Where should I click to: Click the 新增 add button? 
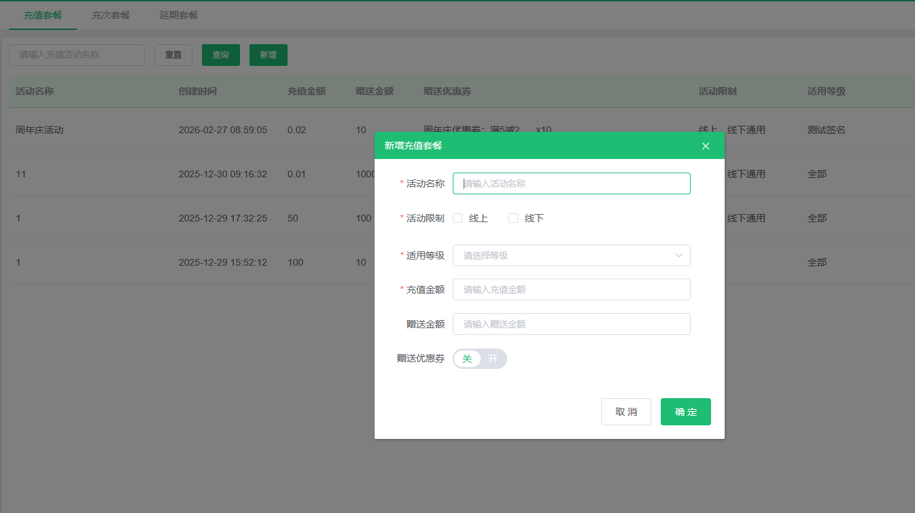(268, 55)
